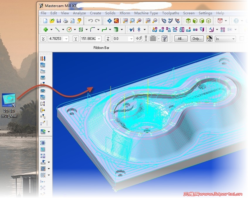Click the Create Rectangle icon
The width and height of the screenshot is (248, 198).
click(81, 30)
